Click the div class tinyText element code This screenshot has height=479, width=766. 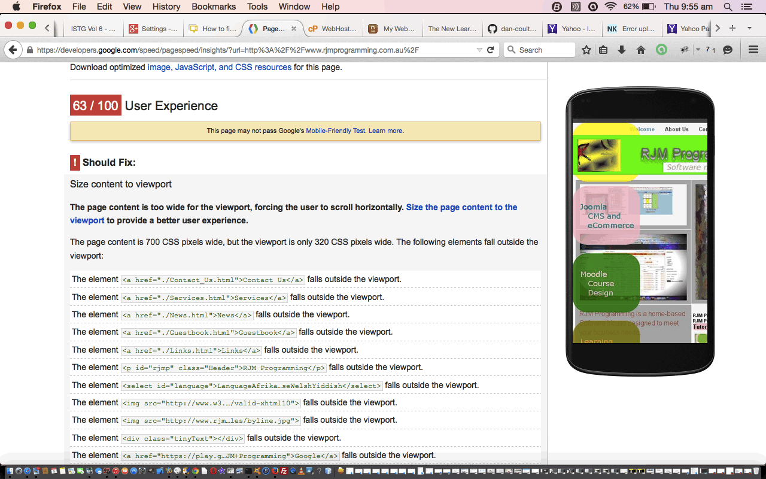183,438
